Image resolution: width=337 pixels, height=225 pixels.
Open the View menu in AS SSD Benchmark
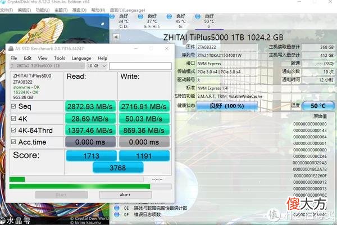(x=43, y=58)
